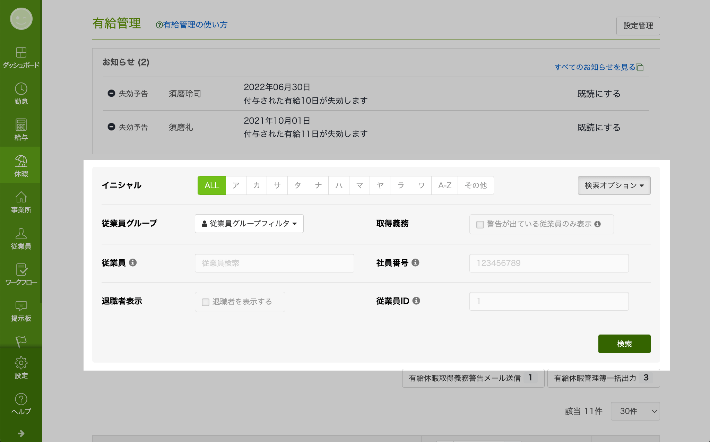This screenshot has height=442, width=710.
Task: Focus the 従業員検索 input field
Action: click(275, 263)
